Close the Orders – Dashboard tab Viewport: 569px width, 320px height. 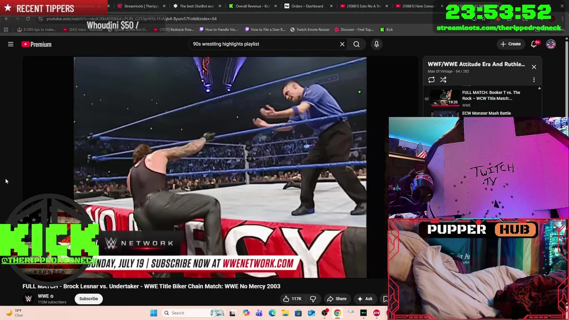point(331,6)
